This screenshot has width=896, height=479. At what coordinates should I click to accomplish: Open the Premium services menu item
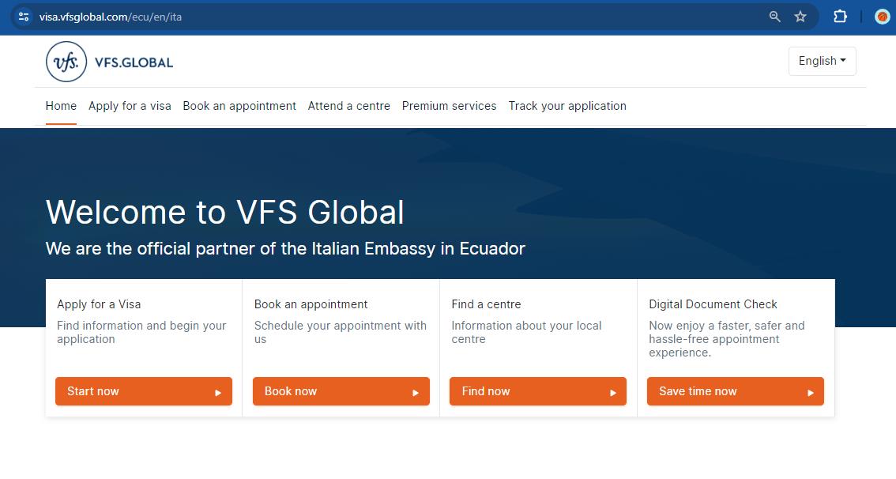[449, 105]
